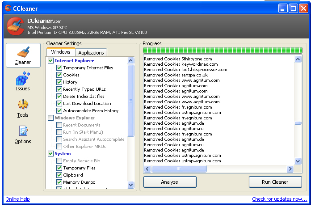
Task: Toggle Autocomplete Form History checkbox
Action: tap(59, 110)
